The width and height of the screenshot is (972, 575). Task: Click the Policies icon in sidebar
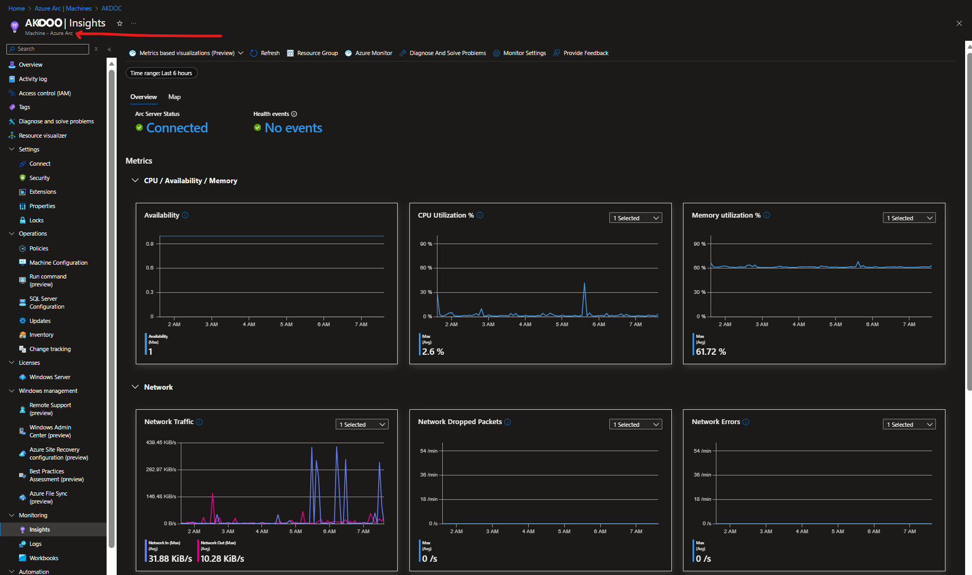click(x=22, y=248)
